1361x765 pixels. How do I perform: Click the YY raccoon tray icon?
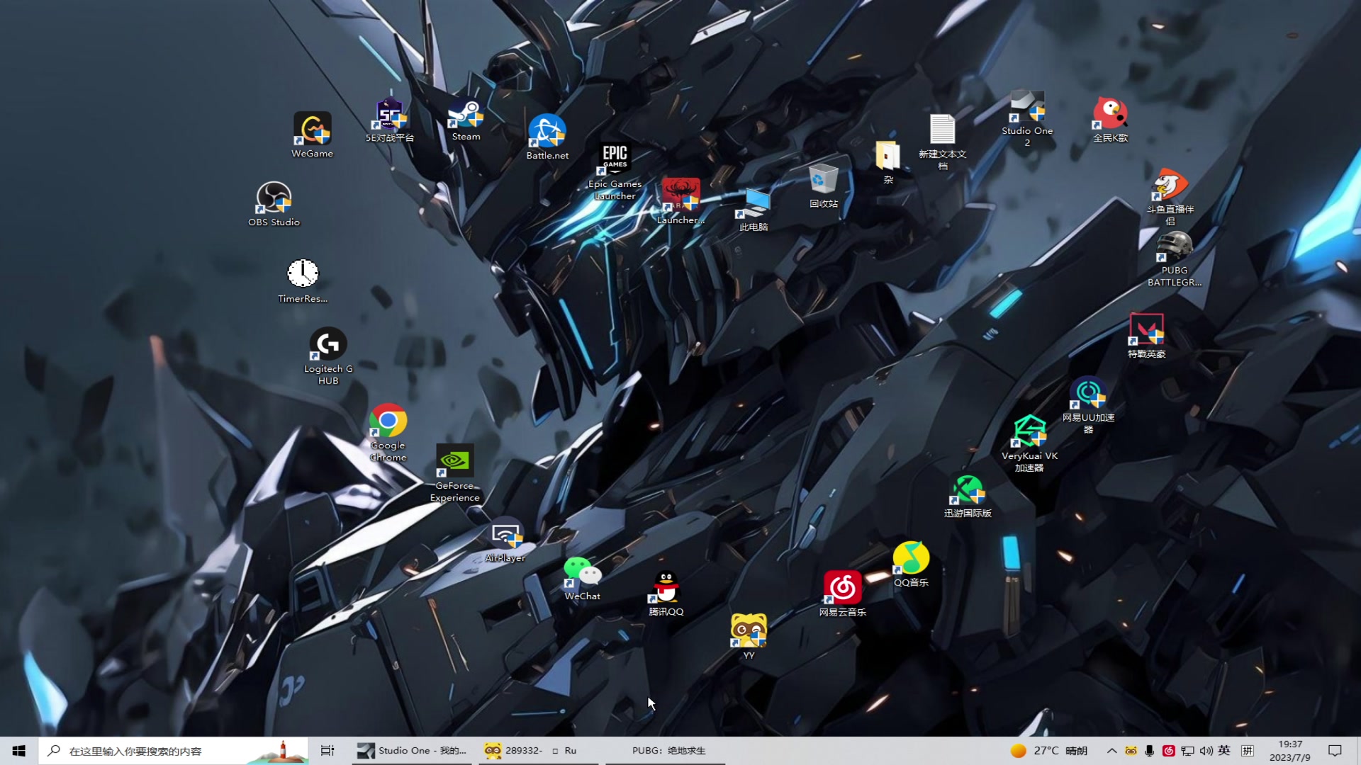[x=1131, y=751]
